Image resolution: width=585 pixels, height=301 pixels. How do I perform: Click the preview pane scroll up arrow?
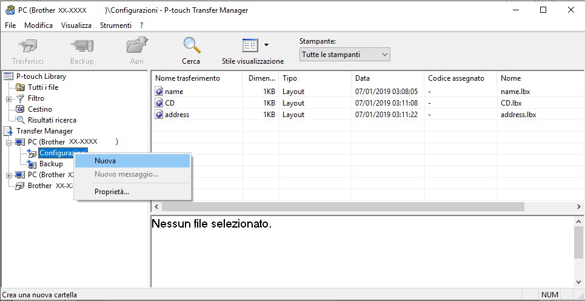pyautogui.click(x=578, y=222)
